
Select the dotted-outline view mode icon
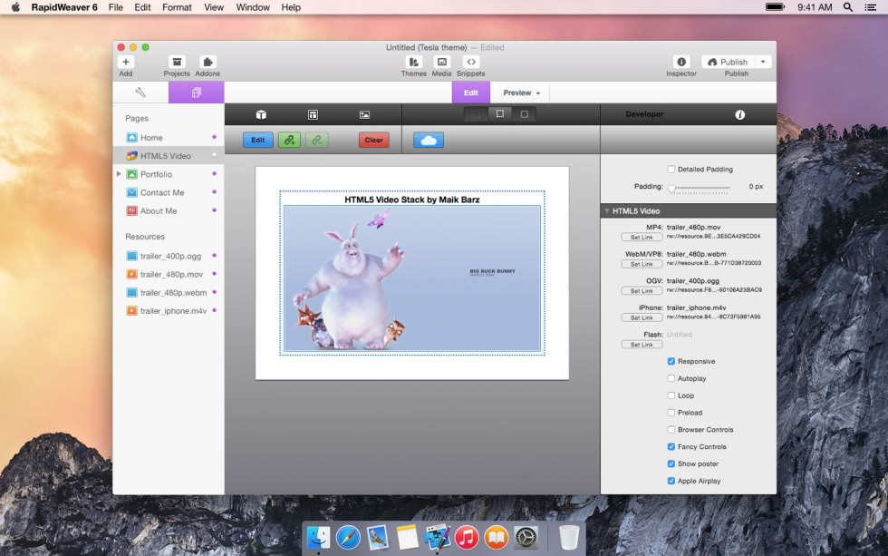500,114
